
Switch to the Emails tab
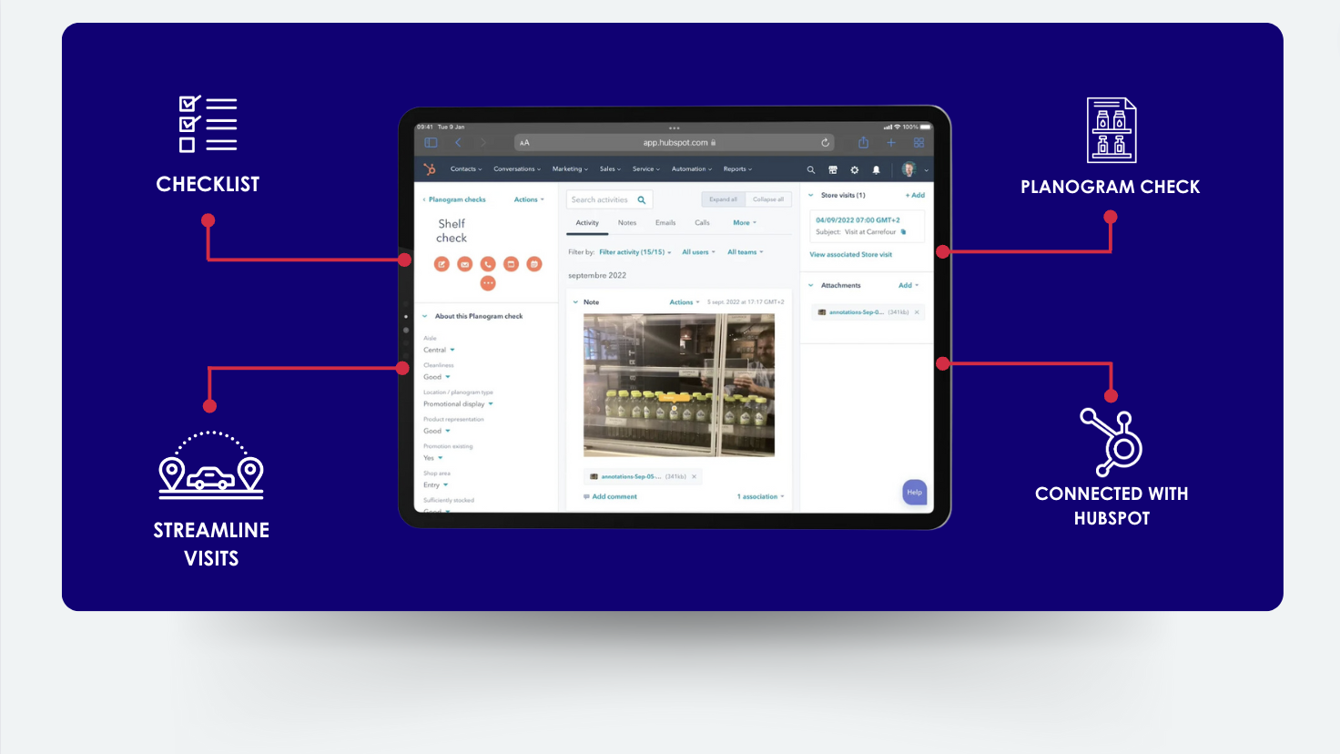[x=665, y=223]
